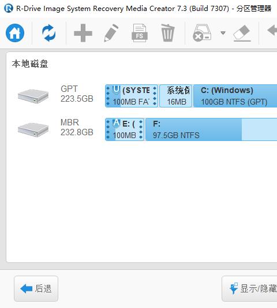Expand dropdown arrow next to drive icon
Screen dimensions: 277x308
[x=223, y=33]
